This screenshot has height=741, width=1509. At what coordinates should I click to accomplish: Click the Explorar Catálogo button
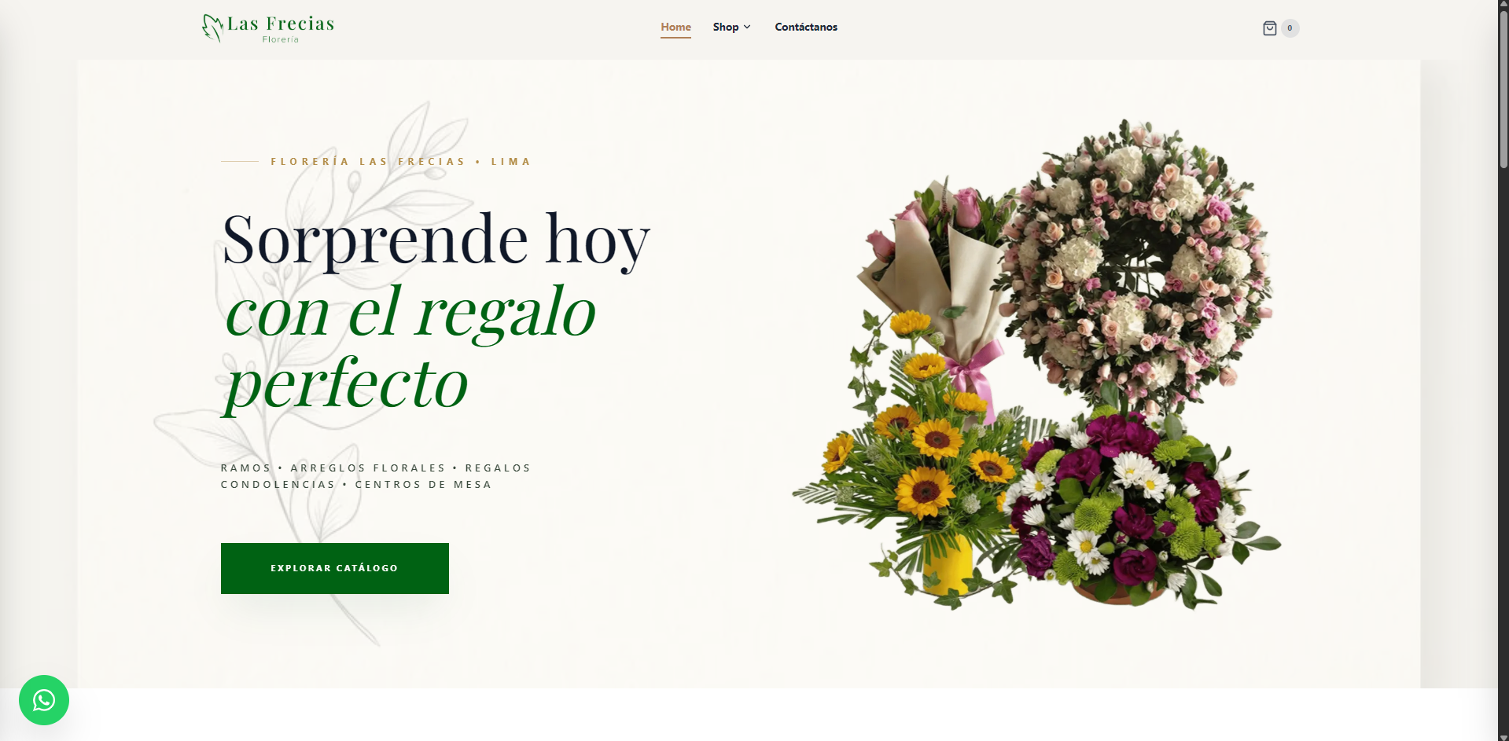335,568
